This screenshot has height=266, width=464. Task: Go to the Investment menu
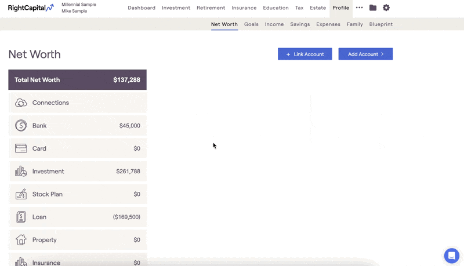coord(176,8)
